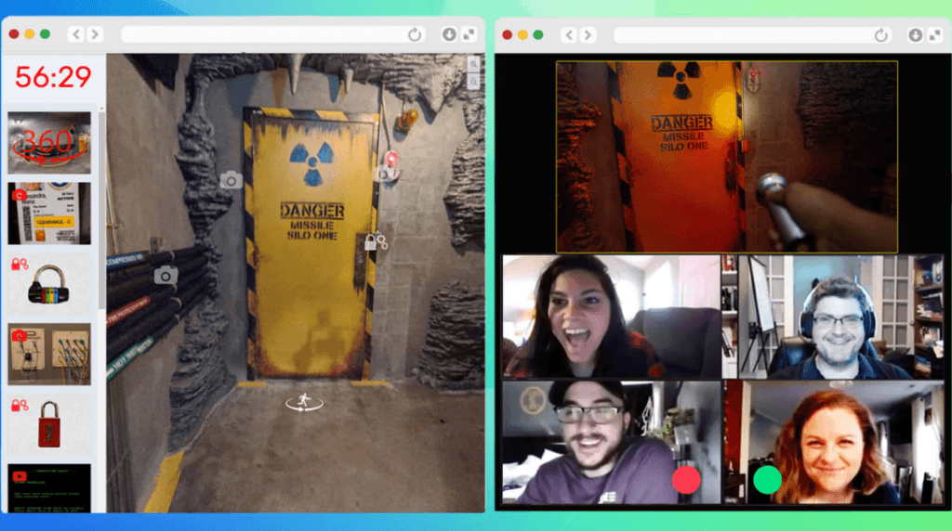Click forward arrow in left browser window
This screenshot has width=952, height=531.
(95, 34)
